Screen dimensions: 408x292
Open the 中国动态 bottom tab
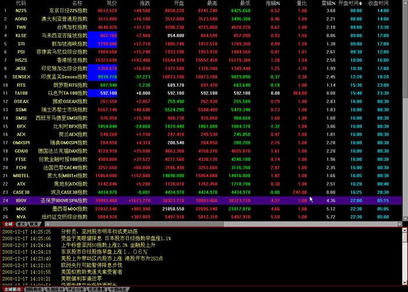click(118, 289)
